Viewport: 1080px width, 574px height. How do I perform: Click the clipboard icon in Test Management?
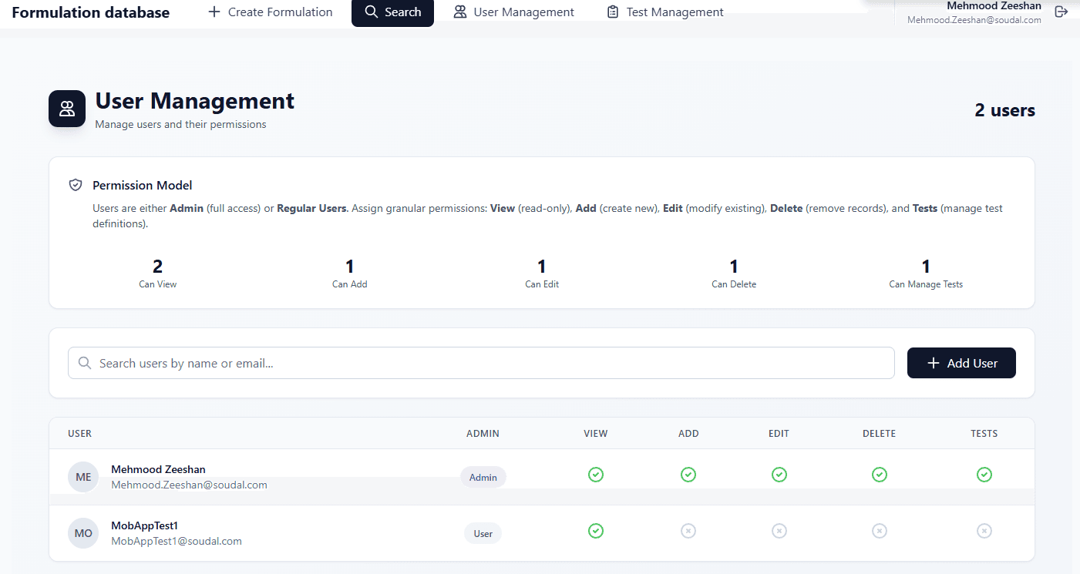point(613,12)
